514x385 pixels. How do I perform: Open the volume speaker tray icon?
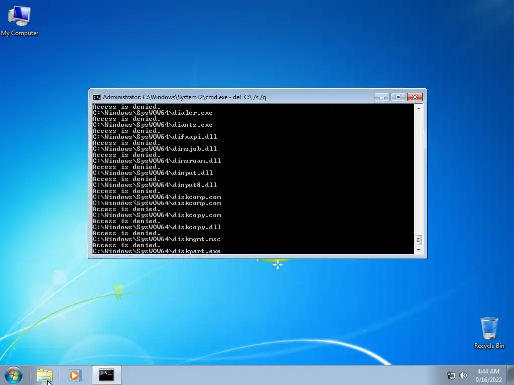pyautogui.click(x=463, y=375)
